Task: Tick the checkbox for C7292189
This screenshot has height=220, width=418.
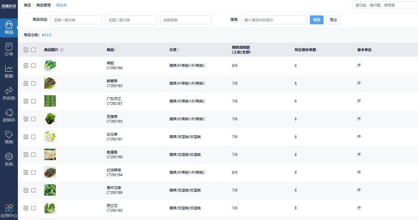Action: pyautogui.click(x=33, y=190)
